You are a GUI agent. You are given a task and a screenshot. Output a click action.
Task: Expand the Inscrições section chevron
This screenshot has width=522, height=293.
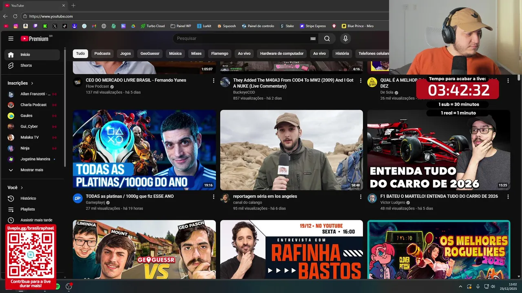(32, 83)
